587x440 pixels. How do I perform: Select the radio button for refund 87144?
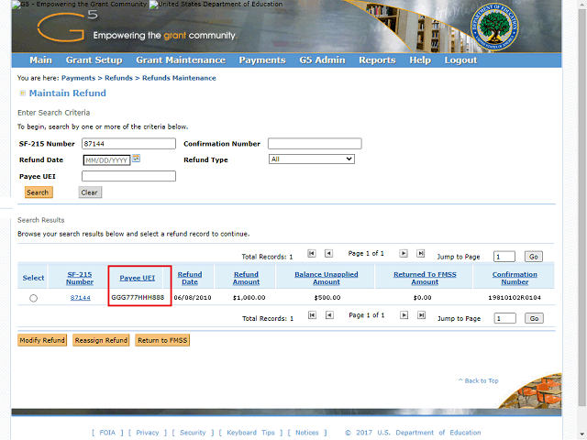coord(34,298)
